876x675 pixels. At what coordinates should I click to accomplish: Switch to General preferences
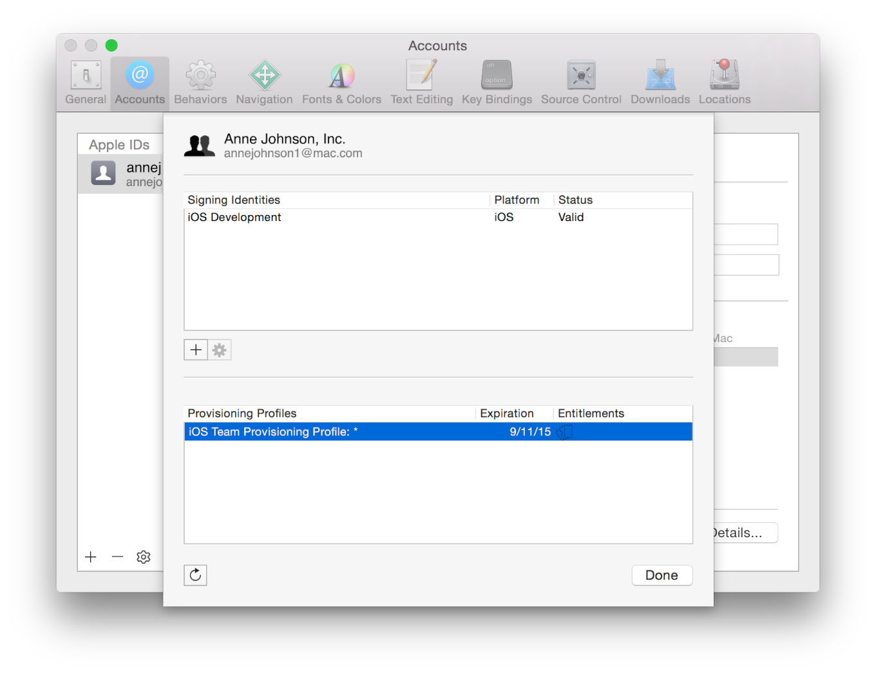coord(85,81)
